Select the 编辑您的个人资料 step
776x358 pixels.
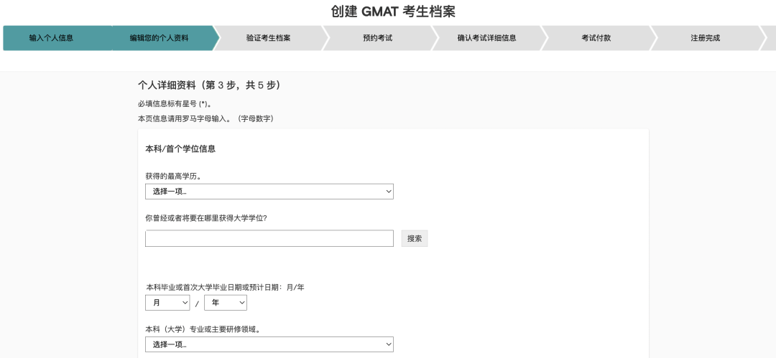(x=159, y=38)
